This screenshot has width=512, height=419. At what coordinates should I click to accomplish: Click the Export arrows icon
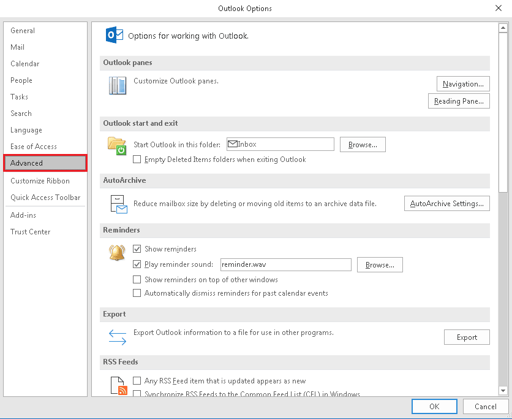coord(118,337)
